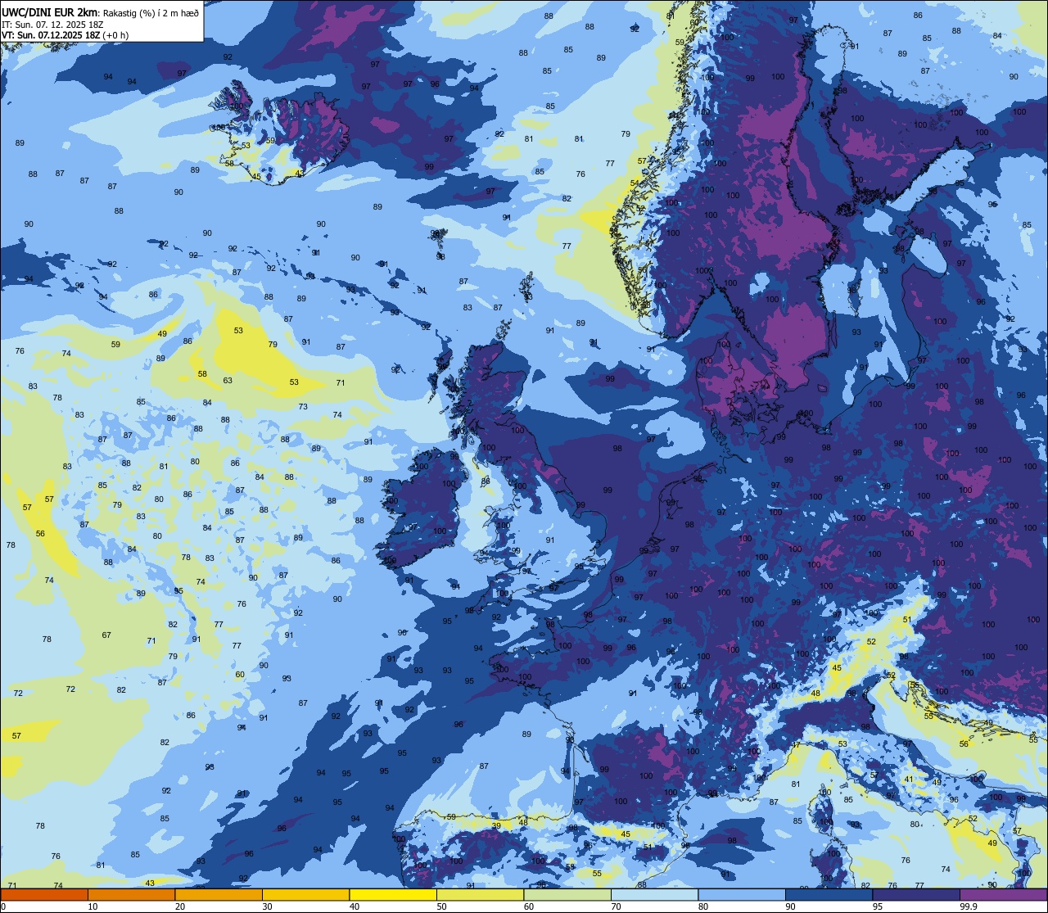Click the pale yellow 50–60 legend swatch
Image resolution: width=1048 pixels, height=913 pixels.
pyautogui.click(x=480, y=894)
